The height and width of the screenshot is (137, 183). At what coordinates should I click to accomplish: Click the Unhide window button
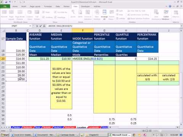coord(120,19)
